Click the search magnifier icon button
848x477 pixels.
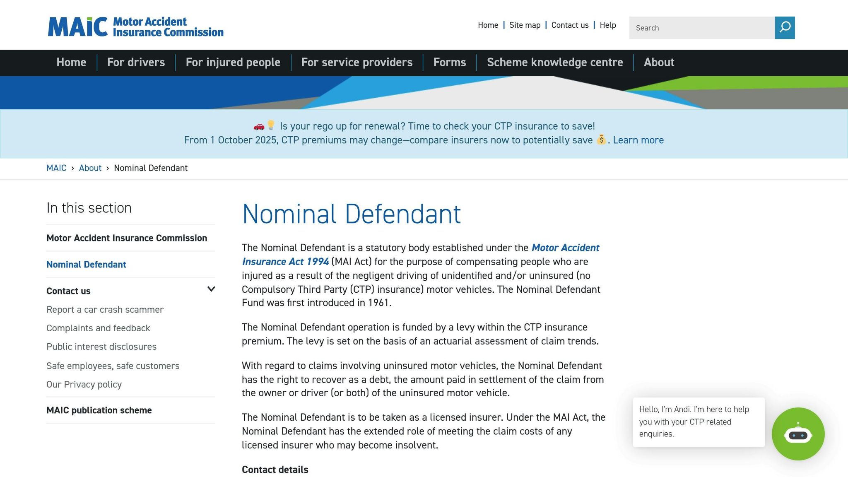click(x=785, y=28)
